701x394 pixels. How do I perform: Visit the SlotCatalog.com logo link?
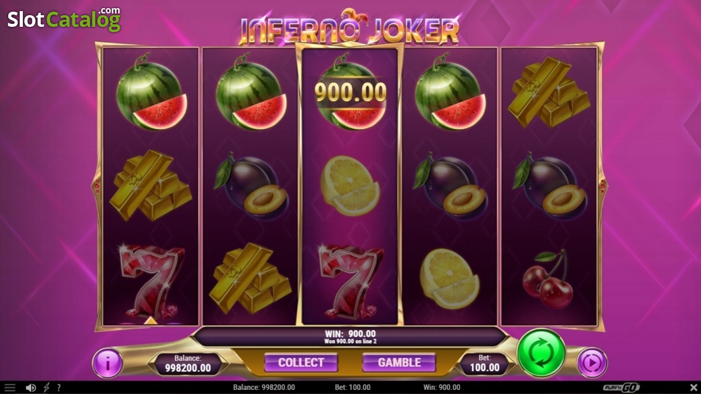point(64,19)
